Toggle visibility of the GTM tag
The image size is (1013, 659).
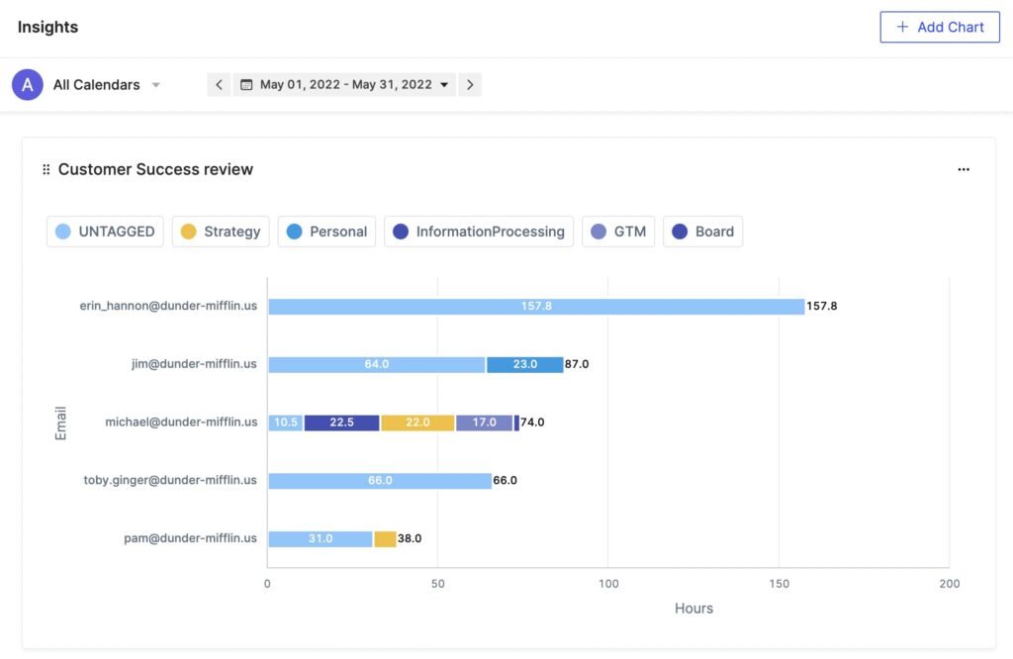pyautogui.click(x=617, y=231)
